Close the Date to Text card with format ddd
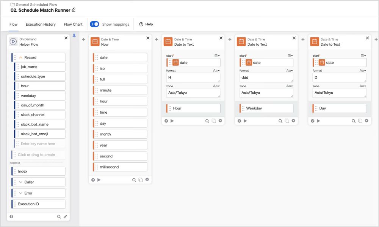379x227 pixels. pos(294,38)
